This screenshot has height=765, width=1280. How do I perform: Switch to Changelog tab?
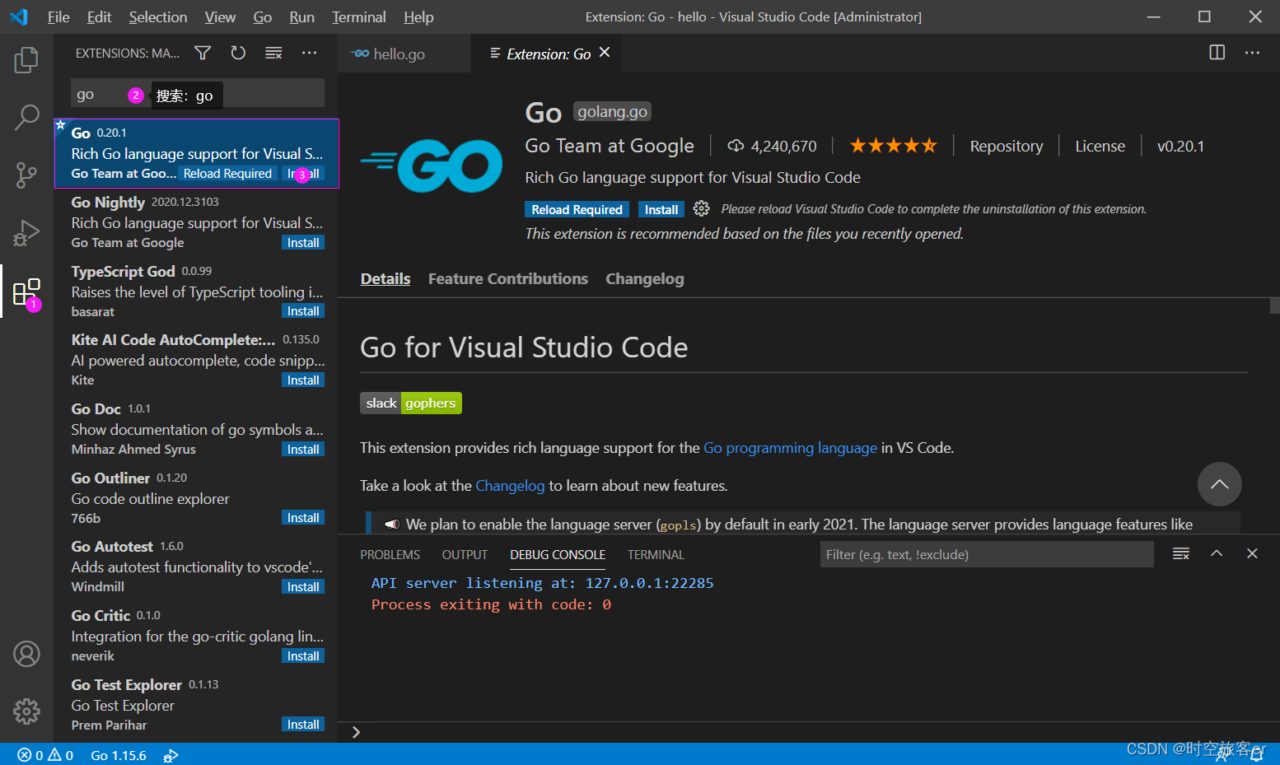645,279
